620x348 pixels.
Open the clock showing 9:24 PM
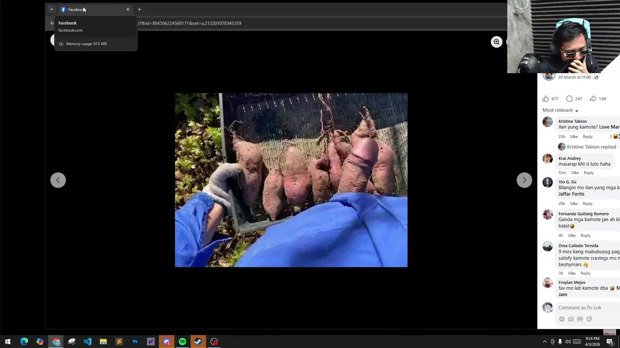(x=592, y=342)
